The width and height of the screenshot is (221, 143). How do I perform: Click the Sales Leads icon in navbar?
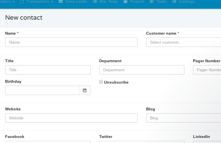coord(61,2)
